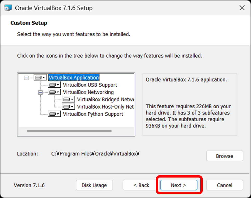Open the VirtualBox Python Support feature dropdown
The image size is (251, 198).
coord(54,114)
